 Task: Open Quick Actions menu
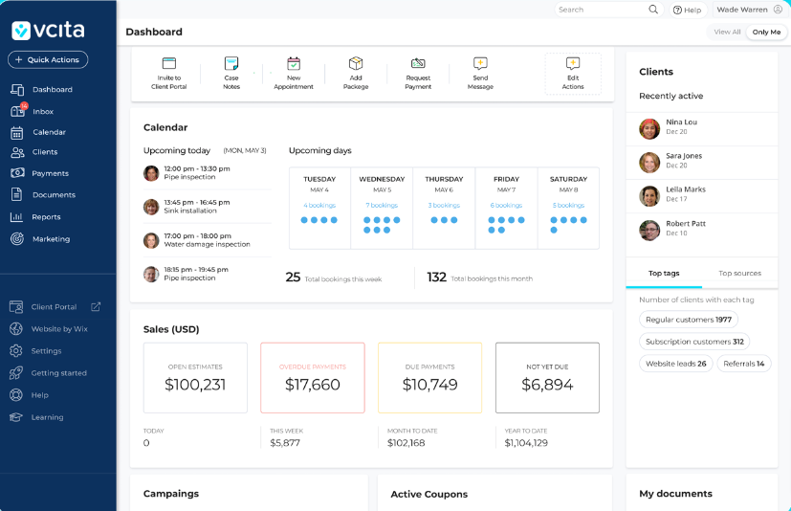click(x=48, y=59)
